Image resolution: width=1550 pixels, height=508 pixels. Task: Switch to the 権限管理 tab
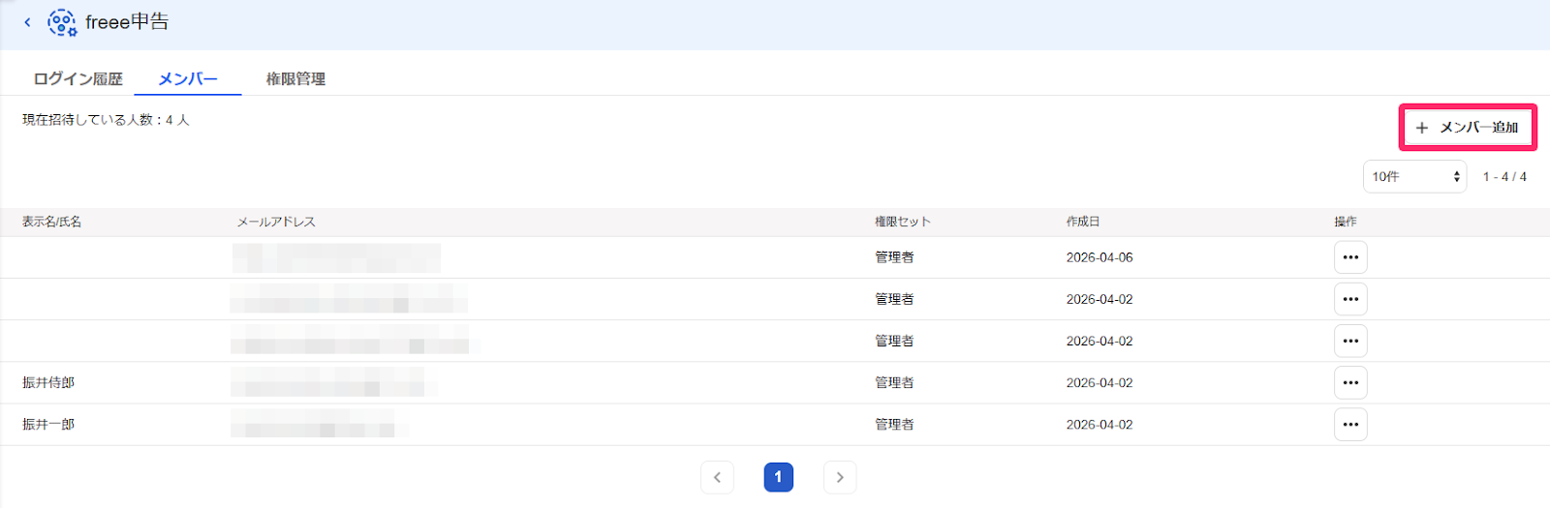[295, 79]
